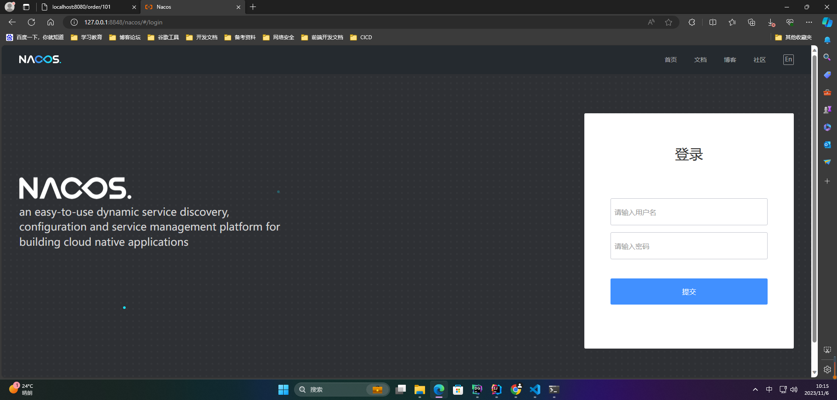Click the address bar URL
The image size is (837, 400).
tap(123, 22)
